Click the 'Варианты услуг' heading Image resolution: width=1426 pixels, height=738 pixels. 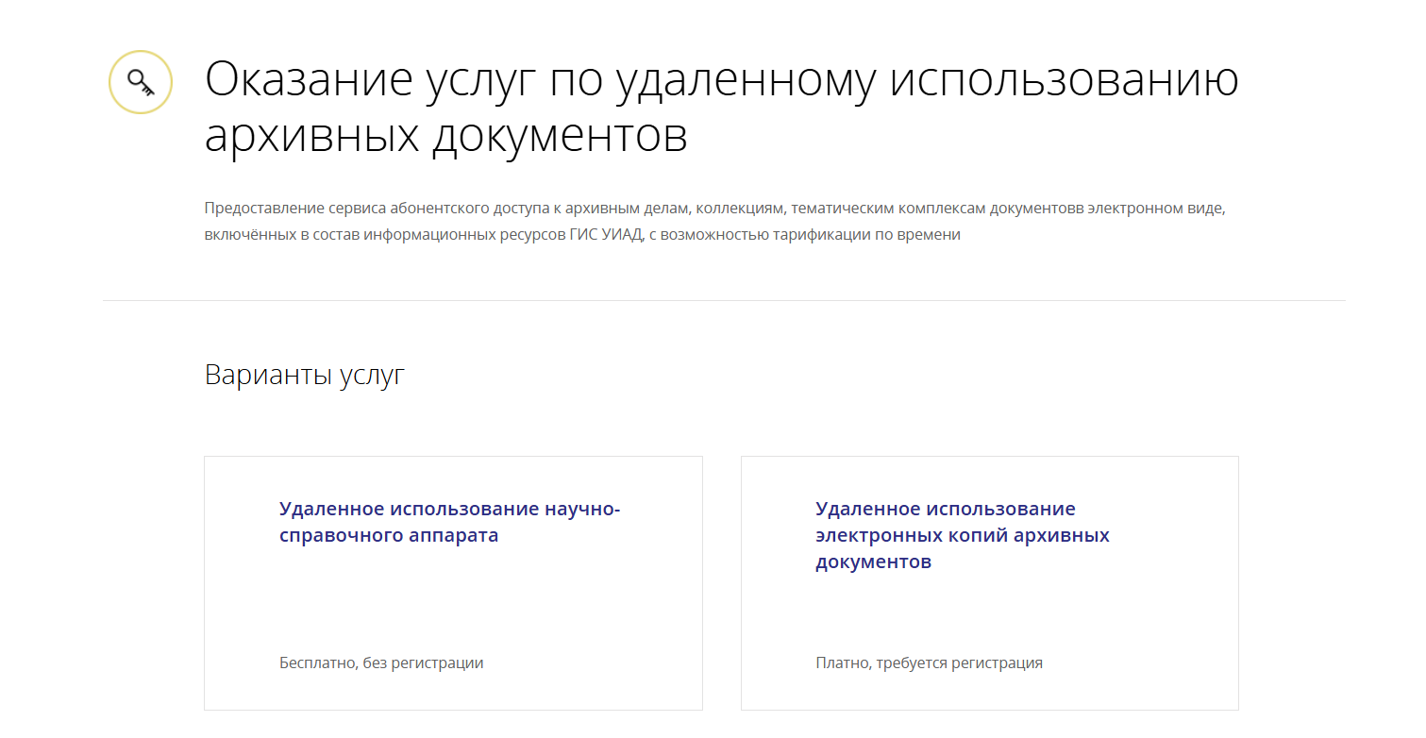[x=305, y=375]
